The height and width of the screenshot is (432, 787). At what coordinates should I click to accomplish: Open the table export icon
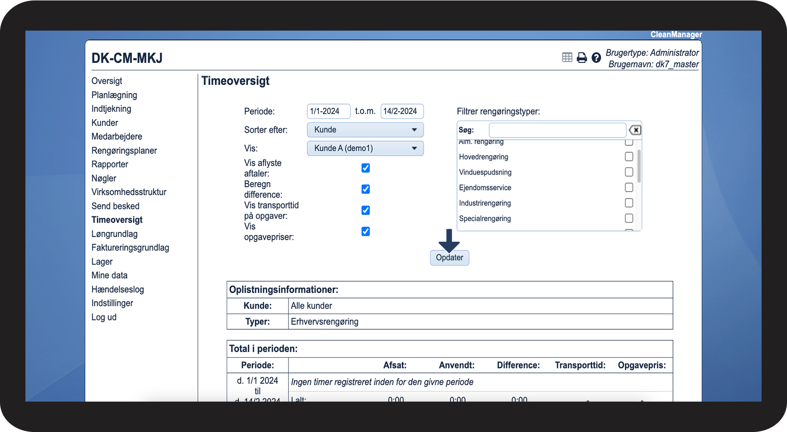(567, 57)
